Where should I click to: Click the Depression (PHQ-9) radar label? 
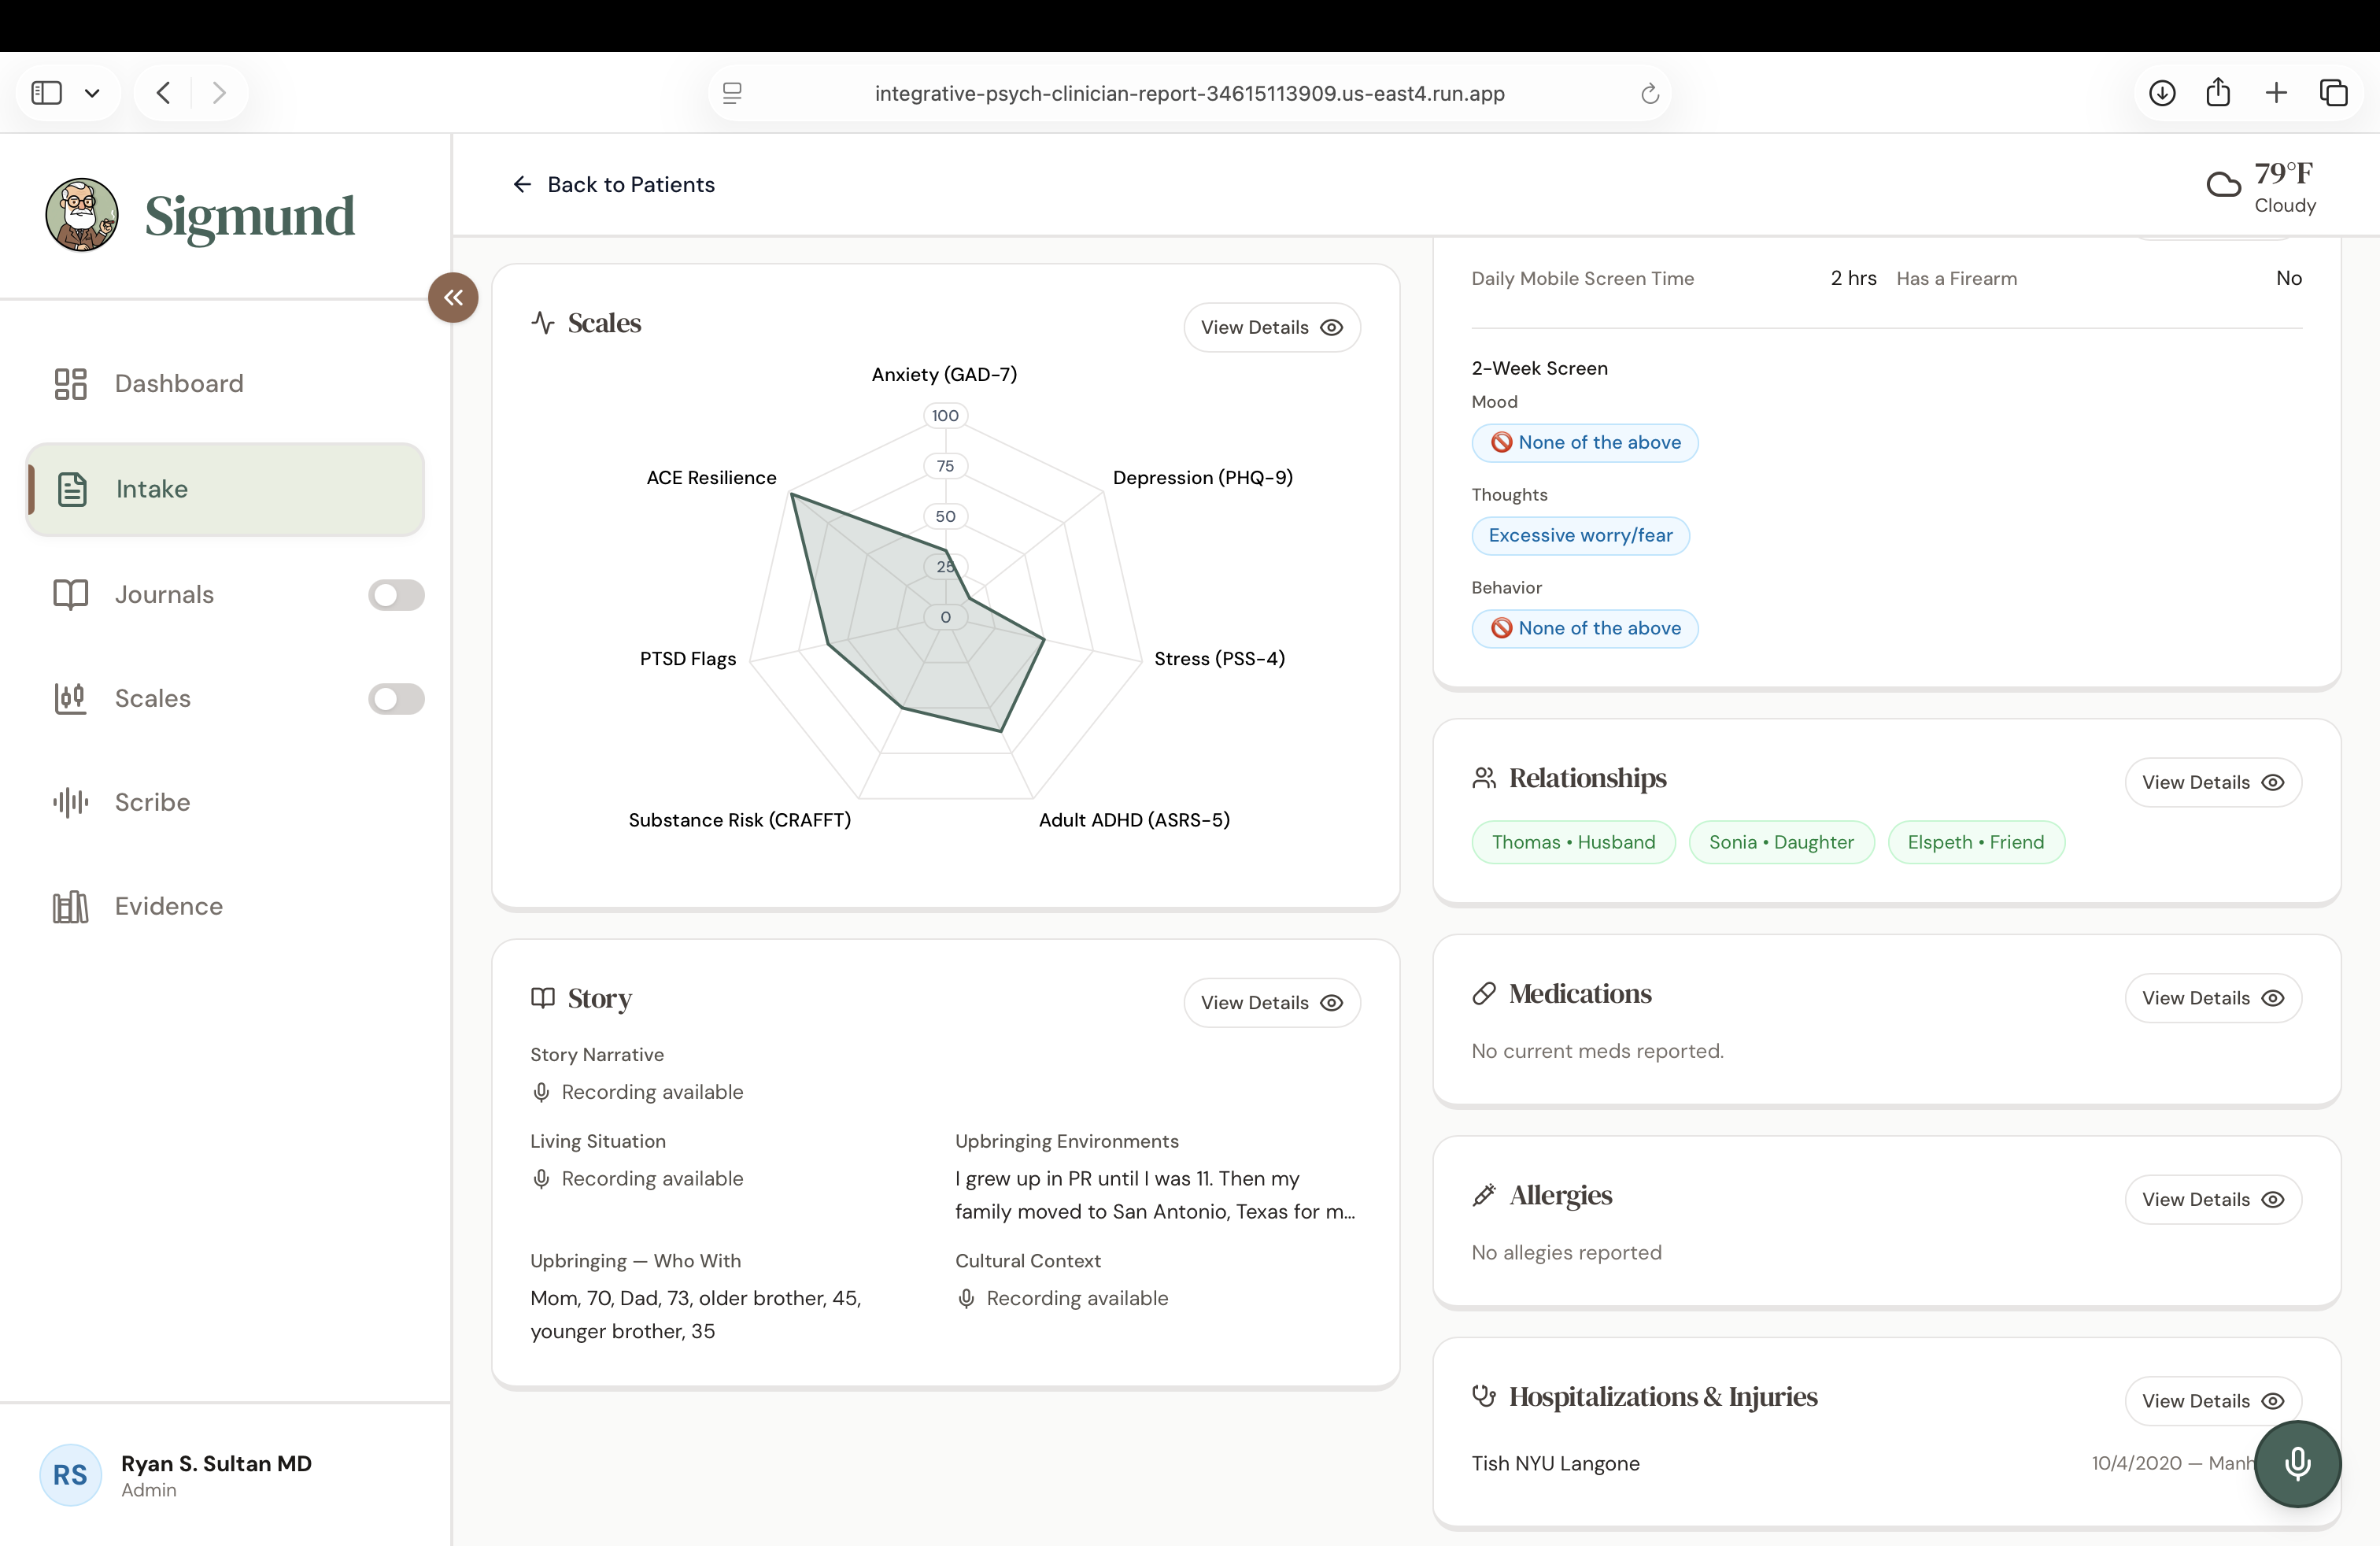[1203, 477]
